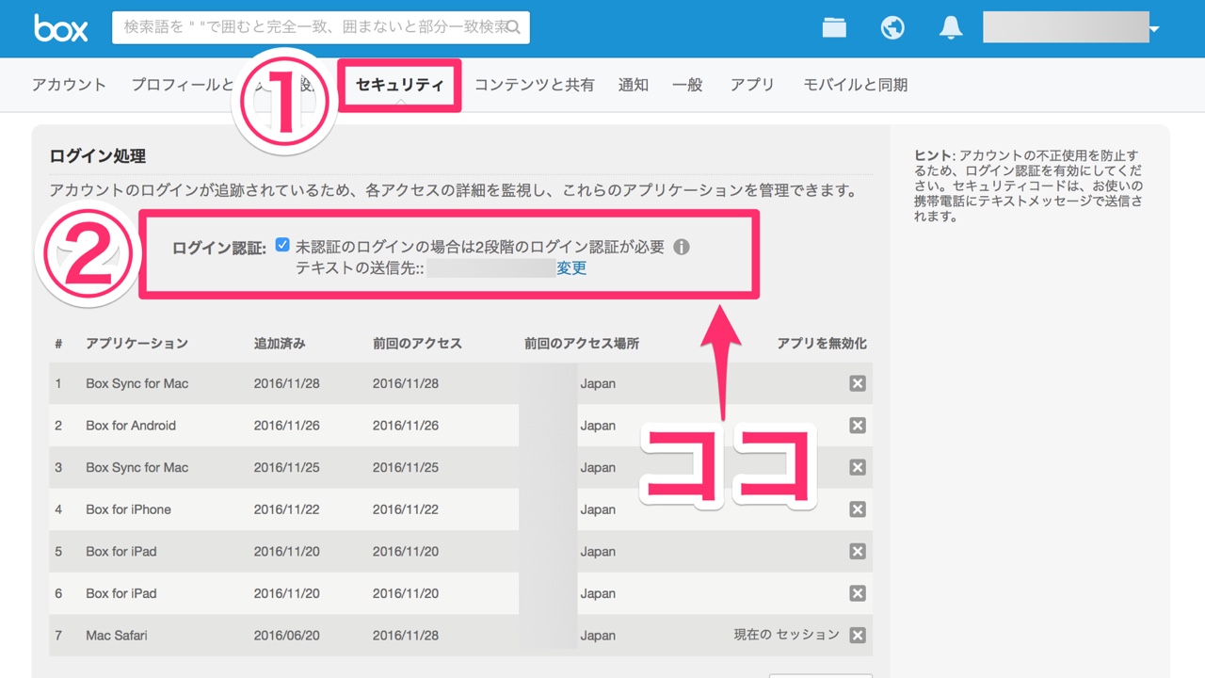Disable the Box Sync for Mac app

click(857, 383)
